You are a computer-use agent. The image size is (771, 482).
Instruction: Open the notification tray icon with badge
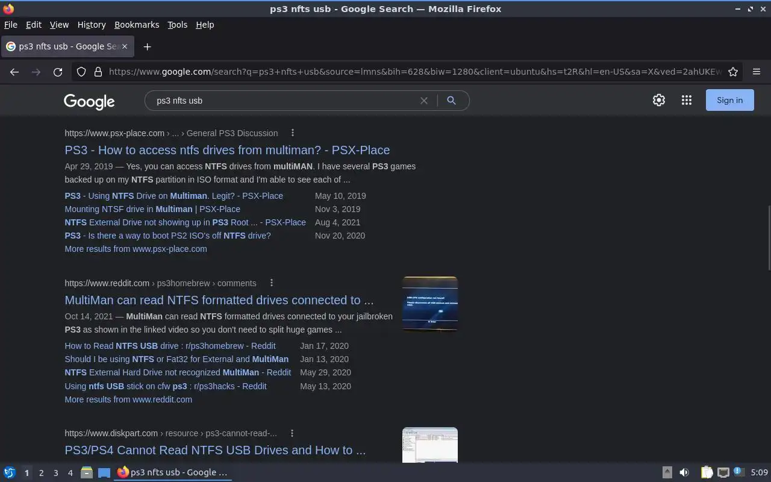click(739, 472)
